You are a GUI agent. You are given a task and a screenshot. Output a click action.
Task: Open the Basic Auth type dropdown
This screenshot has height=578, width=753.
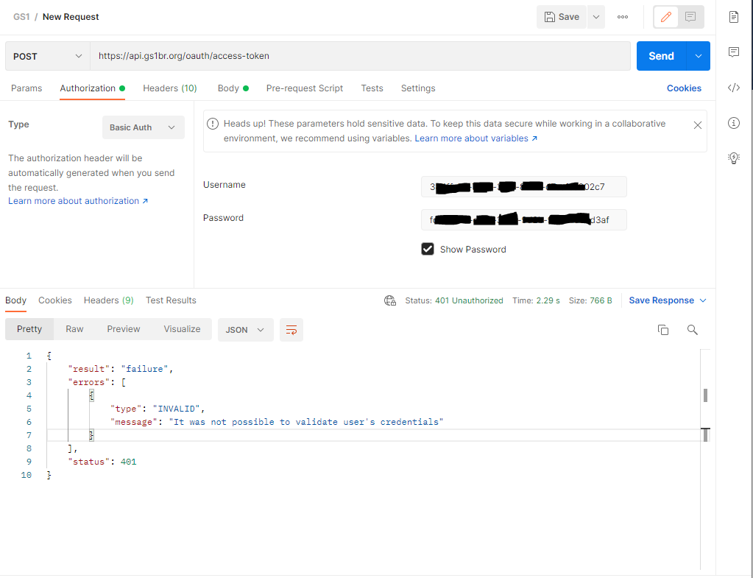click(143, 127)
